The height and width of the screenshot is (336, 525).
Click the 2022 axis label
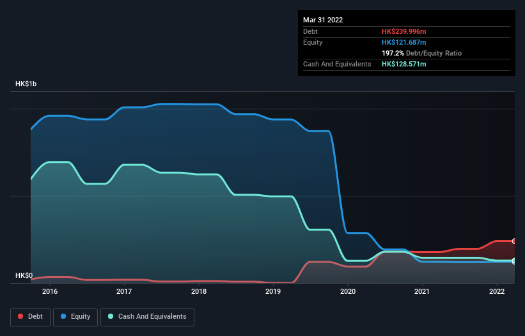497,291
